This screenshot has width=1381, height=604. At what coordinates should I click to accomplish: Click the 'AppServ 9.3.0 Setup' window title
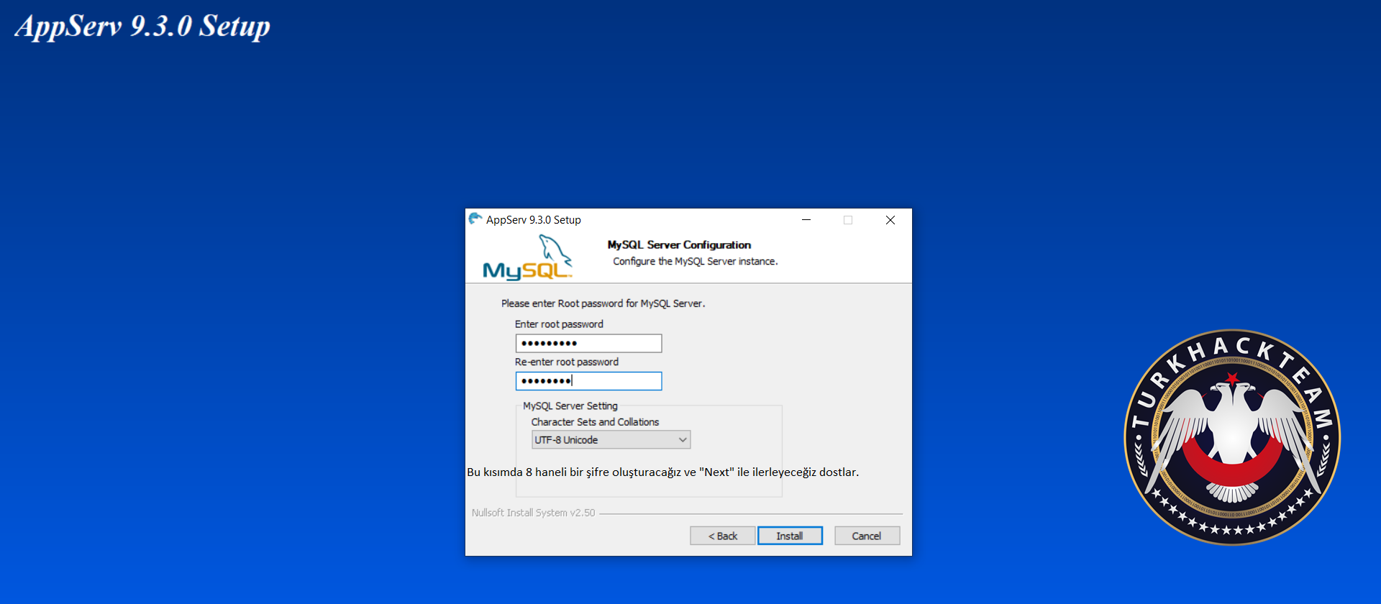(534, 220)
